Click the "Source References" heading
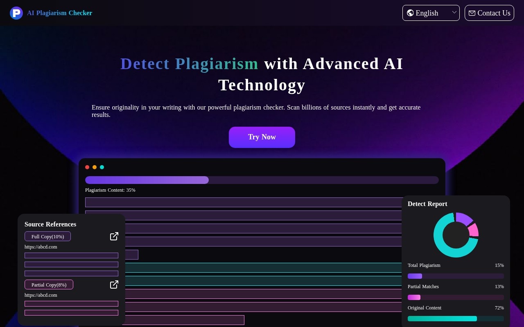This screenshot has height=327, width=524. (50, 224)
